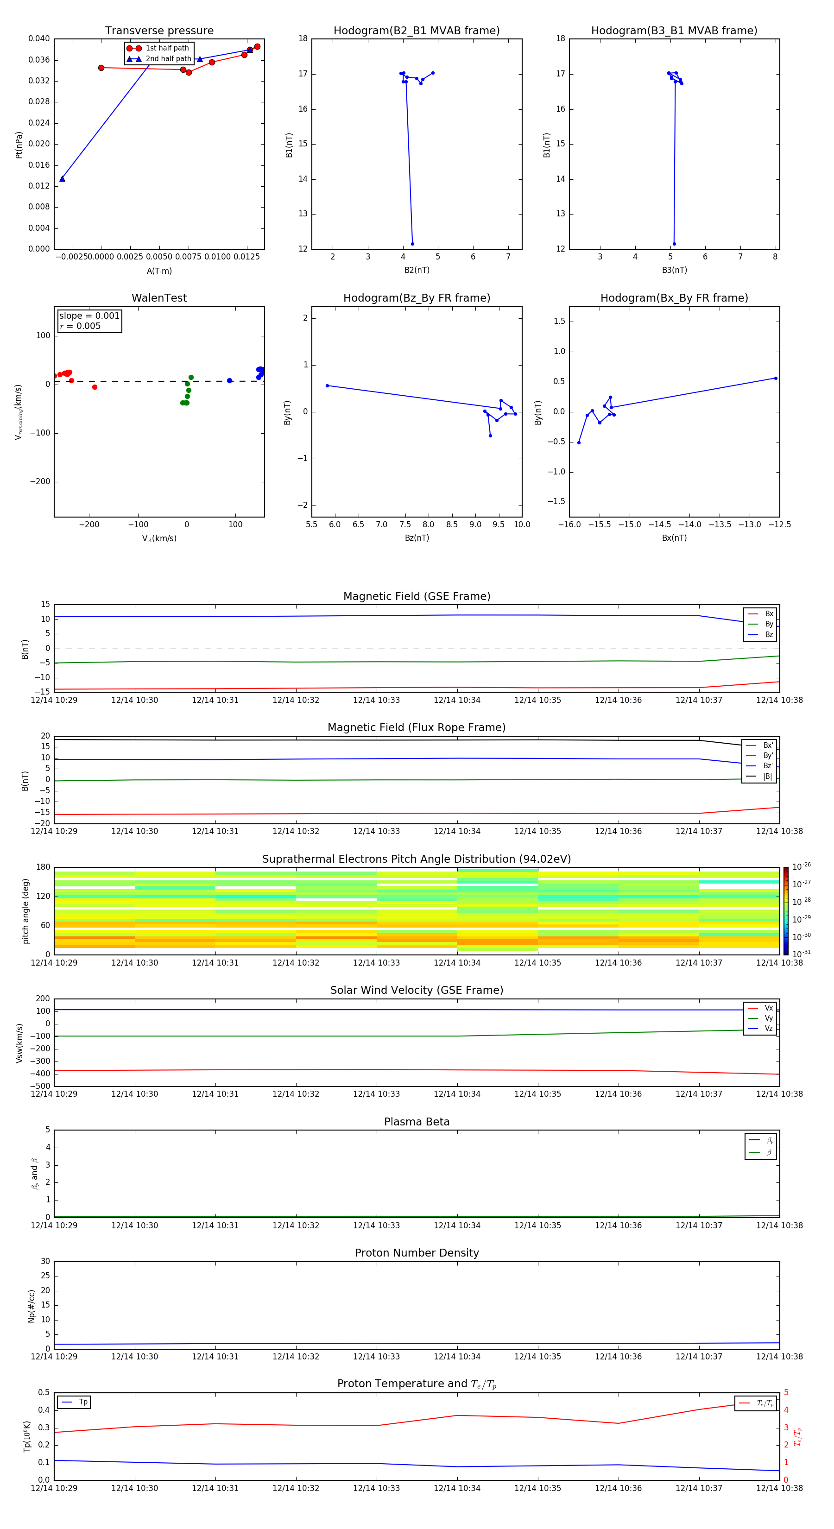Click the bottom point of B2_B1 hodogram
The width and height of the screenshot is (834, 1529).
pyautogui.click(x=412, y=244)
